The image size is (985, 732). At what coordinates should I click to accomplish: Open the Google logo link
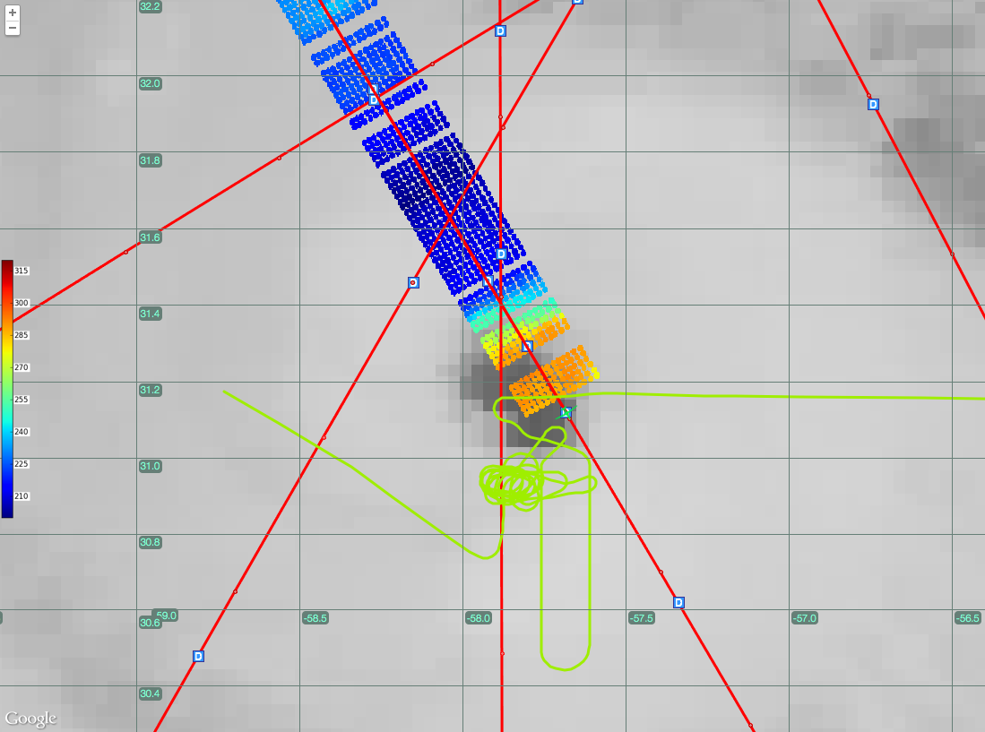click(31, 718)
